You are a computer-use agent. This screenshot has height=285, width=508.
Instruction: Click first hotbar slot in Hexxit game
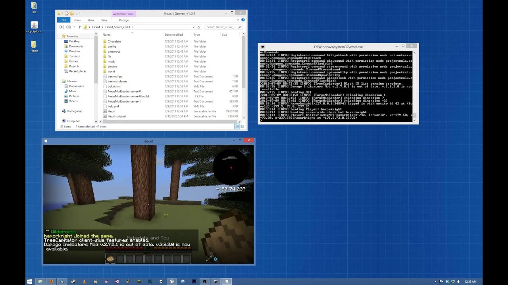[x=110, y=259]
